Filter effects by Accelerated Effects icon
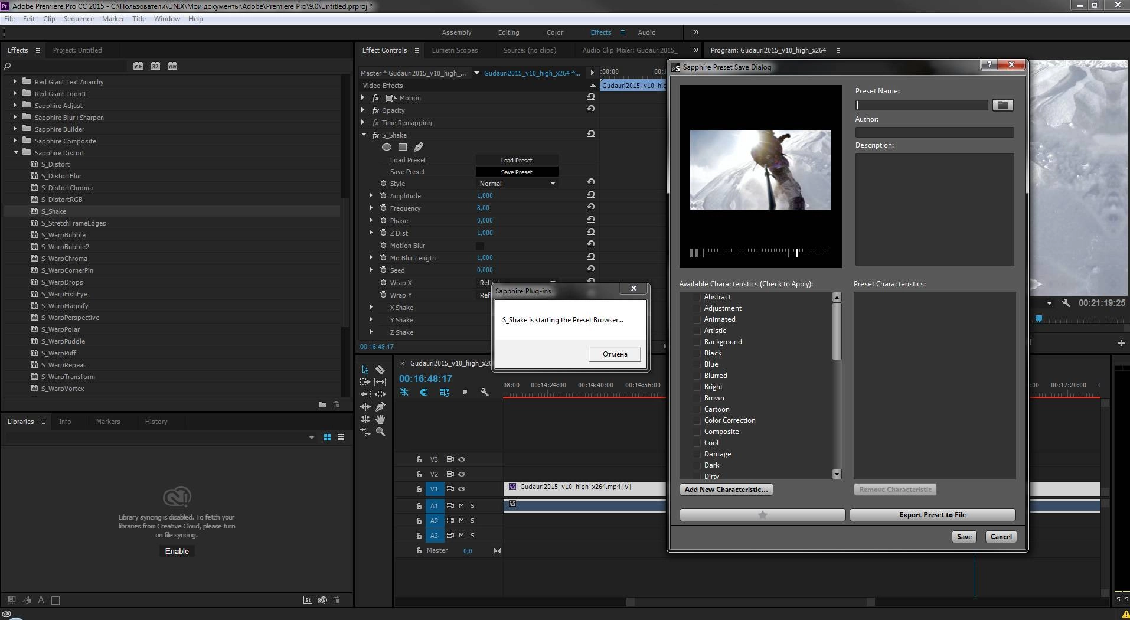This screenshot has width=1130, height=620. coord(138,66)
